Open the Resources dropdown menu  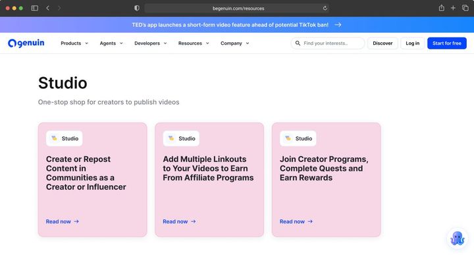[194, 43]
